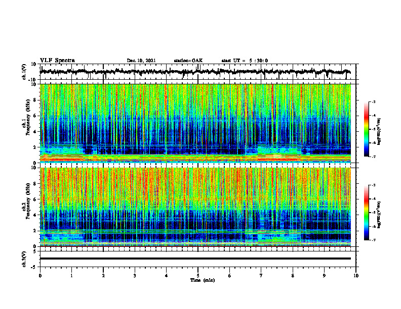Click the "2" kHz tick on ch.2 frequency axis
The height and width of the screenshot is (309, 401).
point(35,231)
